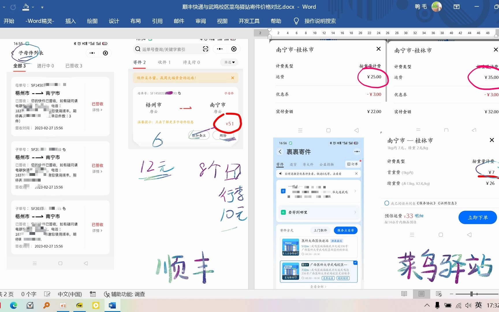Open the 开发工具 ribbon tab
This screenshot has height=312, width=499.
point(249,21)
